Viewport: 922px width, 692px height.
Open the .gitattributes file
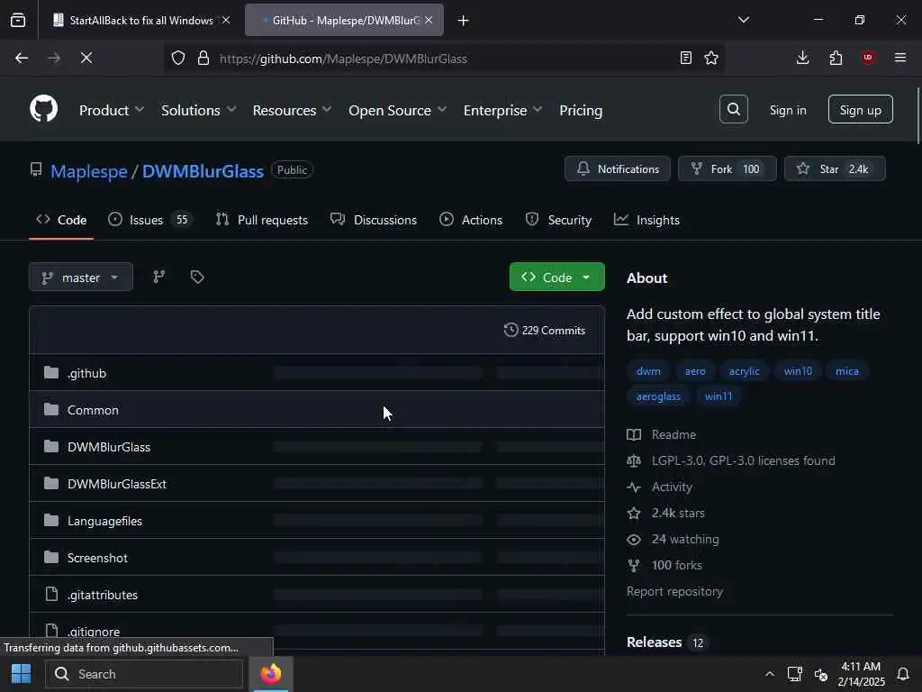pos(103,595)
